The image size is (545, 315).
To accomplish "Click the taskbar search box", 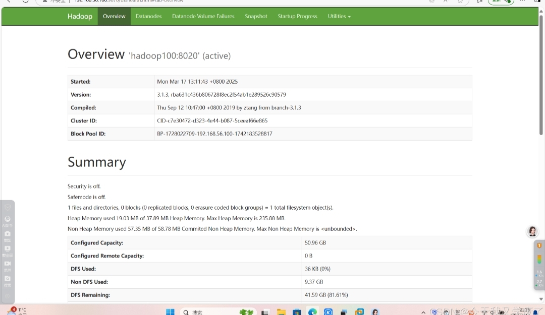I will tap(219, 312).
